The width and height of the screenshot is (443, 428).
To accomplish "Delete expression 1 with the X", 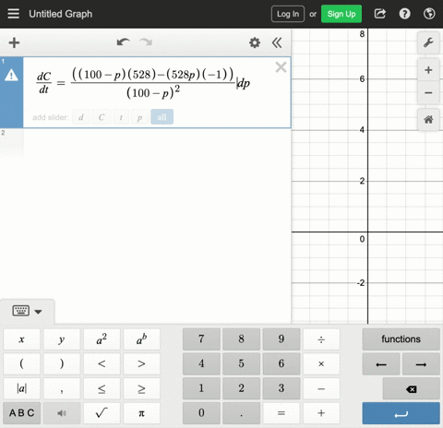I will tap(281, 67).
